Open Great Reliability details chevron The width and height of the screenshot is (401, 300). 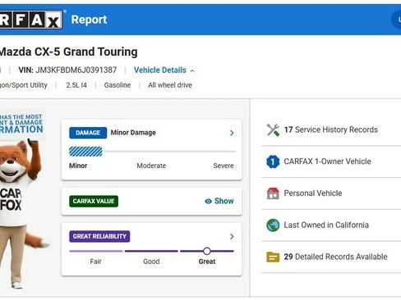[x=232, y=236]
